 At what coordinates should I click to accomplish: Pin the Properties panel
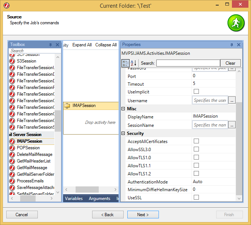point(232,45)
